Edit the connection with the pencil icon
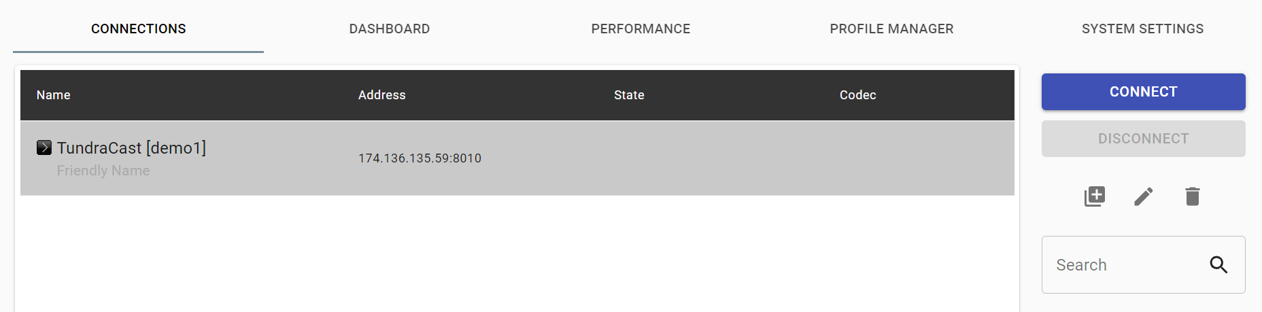The image size is (1262, 312). (x=1144, y=196)
